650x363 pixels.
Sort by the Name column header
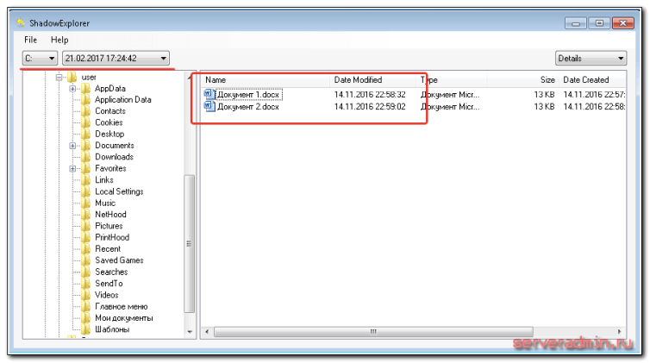coord(266,80)
